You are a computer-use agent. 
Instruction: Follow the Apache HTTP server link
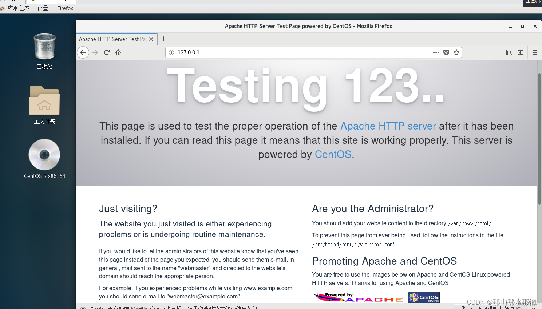[x=388, y=126]
